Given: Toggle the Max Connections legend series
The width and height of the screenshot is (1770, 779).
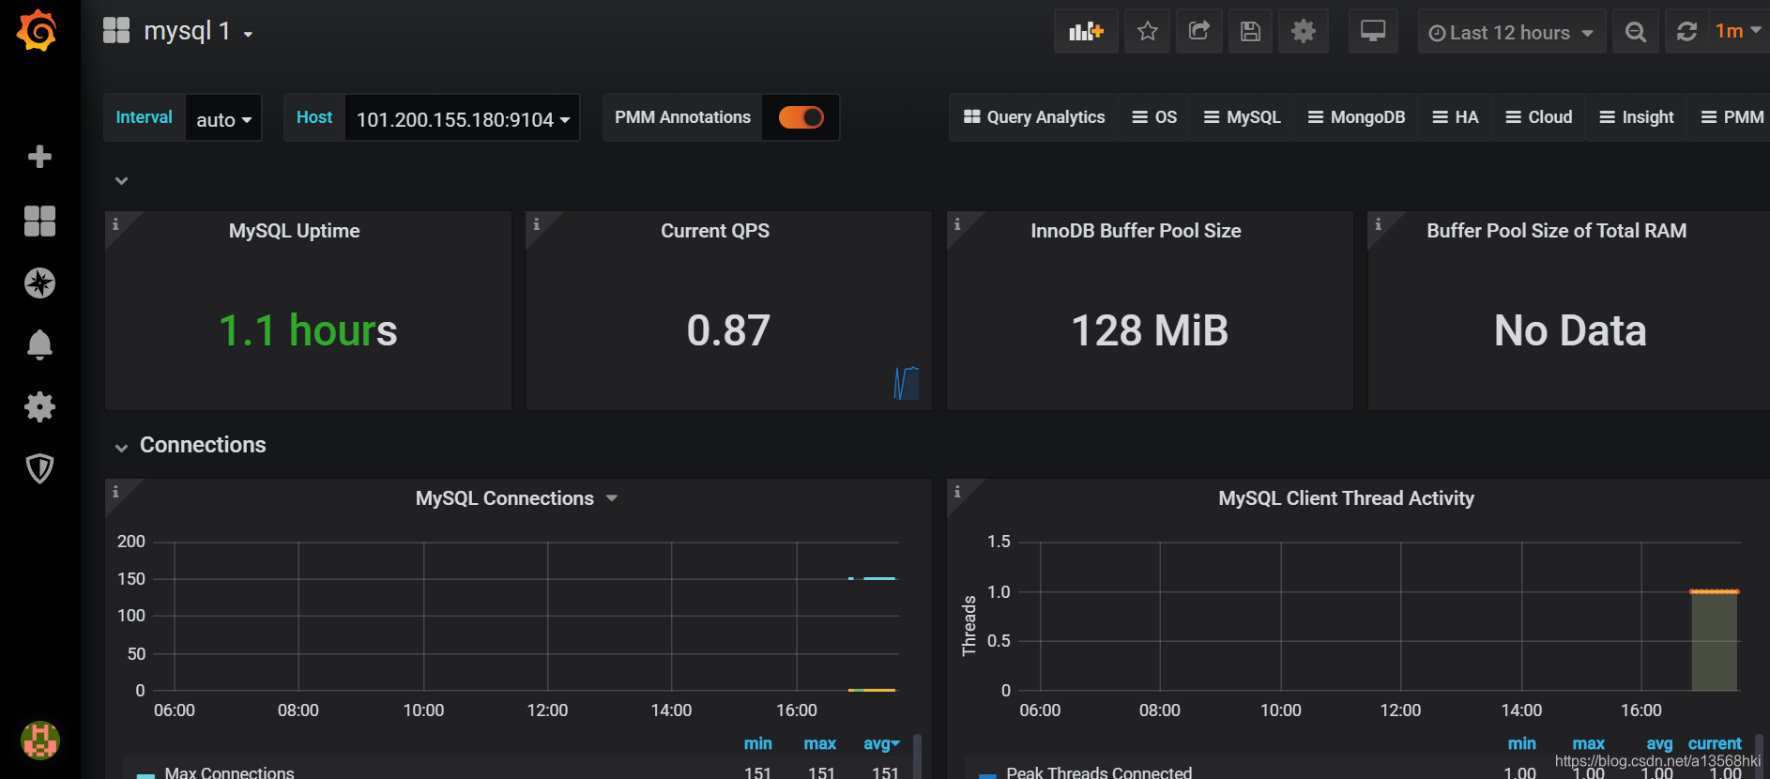Looking at the screenshot, I should pyautogui.click(x=229, y=772).
